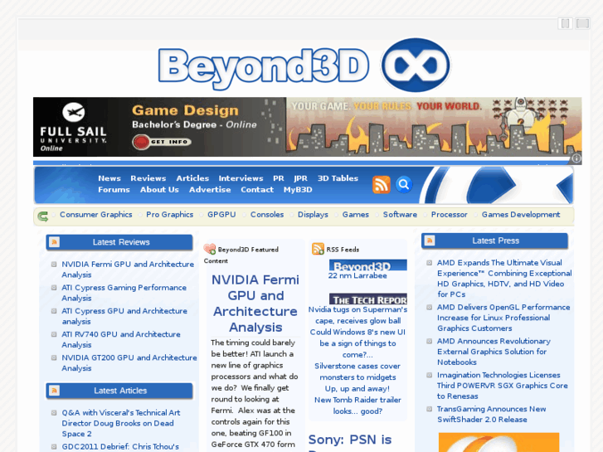Screen dimensions: 603x452
Task: Open TransGaming Announces New SwiftShader 2.0 Release
Action: coord(491,415)
